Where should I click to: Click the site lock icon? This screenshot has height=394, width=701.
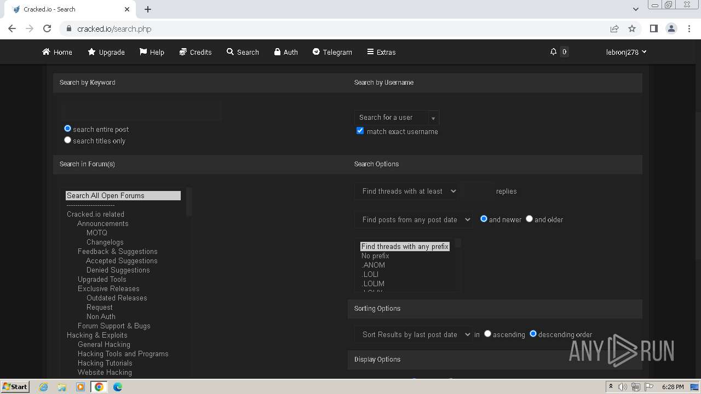tap(69, 28)
